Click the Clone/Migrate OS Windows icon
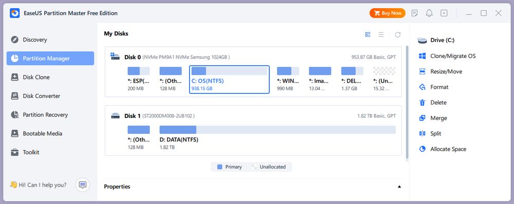 tap(422, 56)
